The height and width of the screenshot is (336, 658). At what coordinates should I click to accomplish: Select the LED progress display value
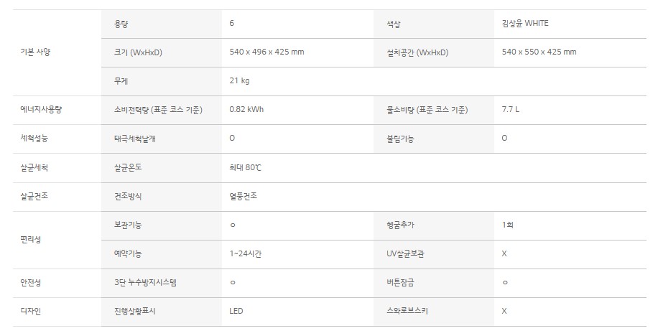[236, 312]
